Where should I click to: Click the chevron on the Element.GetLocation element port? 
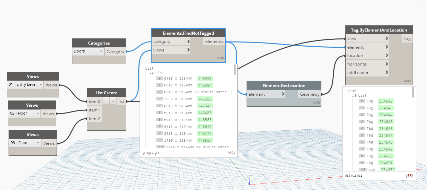point(283,94)
